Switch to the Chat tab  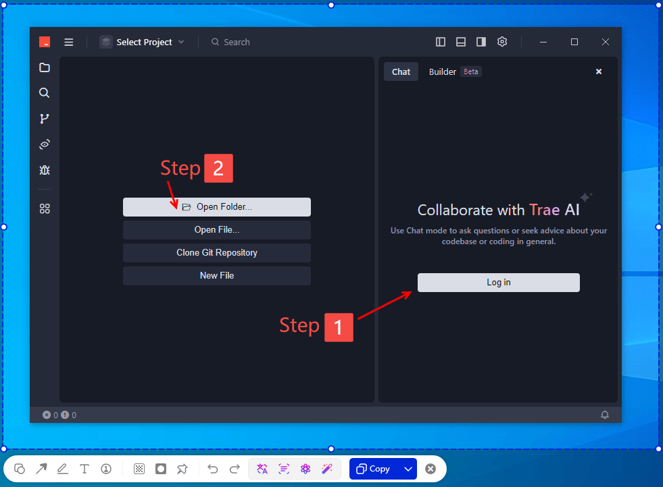(x=401, y=71)
